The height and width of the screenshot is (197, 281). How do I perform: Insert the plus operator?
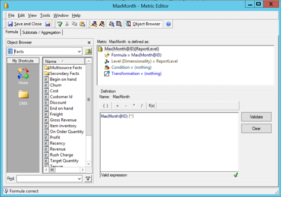coord(117,106)
